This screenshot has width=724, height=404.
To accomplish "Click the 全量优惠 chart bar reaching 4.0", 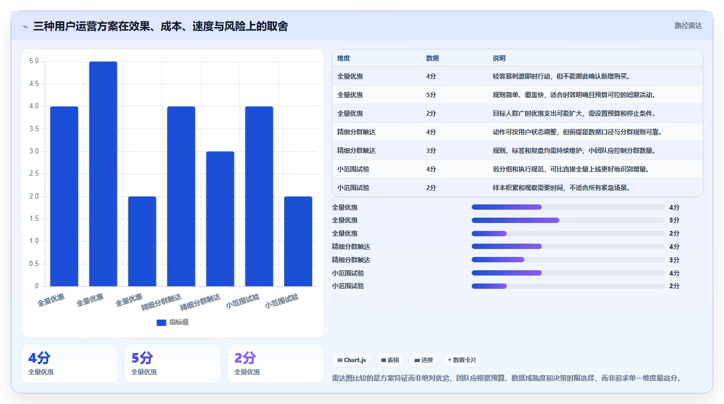I will pyautogui.click(x=64, y=196).
